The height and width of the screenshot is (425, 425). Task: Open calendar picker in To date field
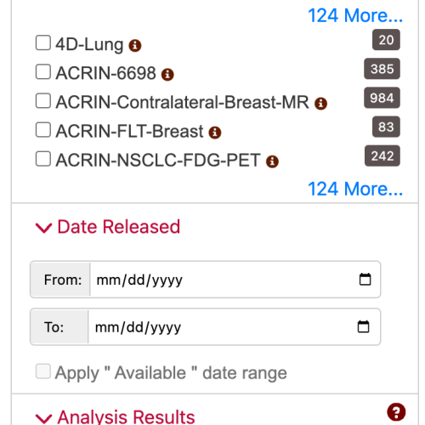(363, 326)
